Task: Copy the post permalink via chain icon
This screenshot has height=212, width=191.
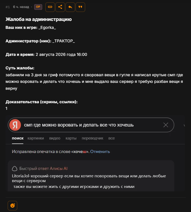Action: [x=50, y=7]
